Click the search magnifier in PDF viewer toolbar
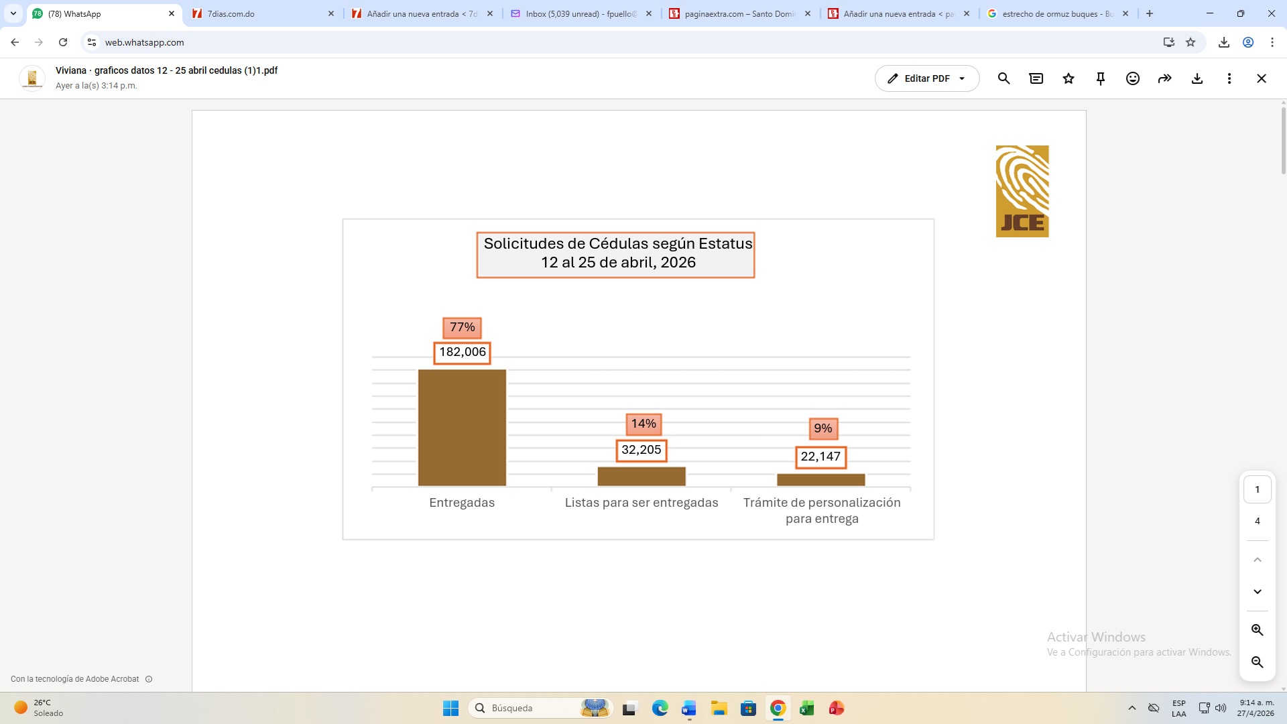The height and width of the screenshot is (724, 1287). (1003, 78)
